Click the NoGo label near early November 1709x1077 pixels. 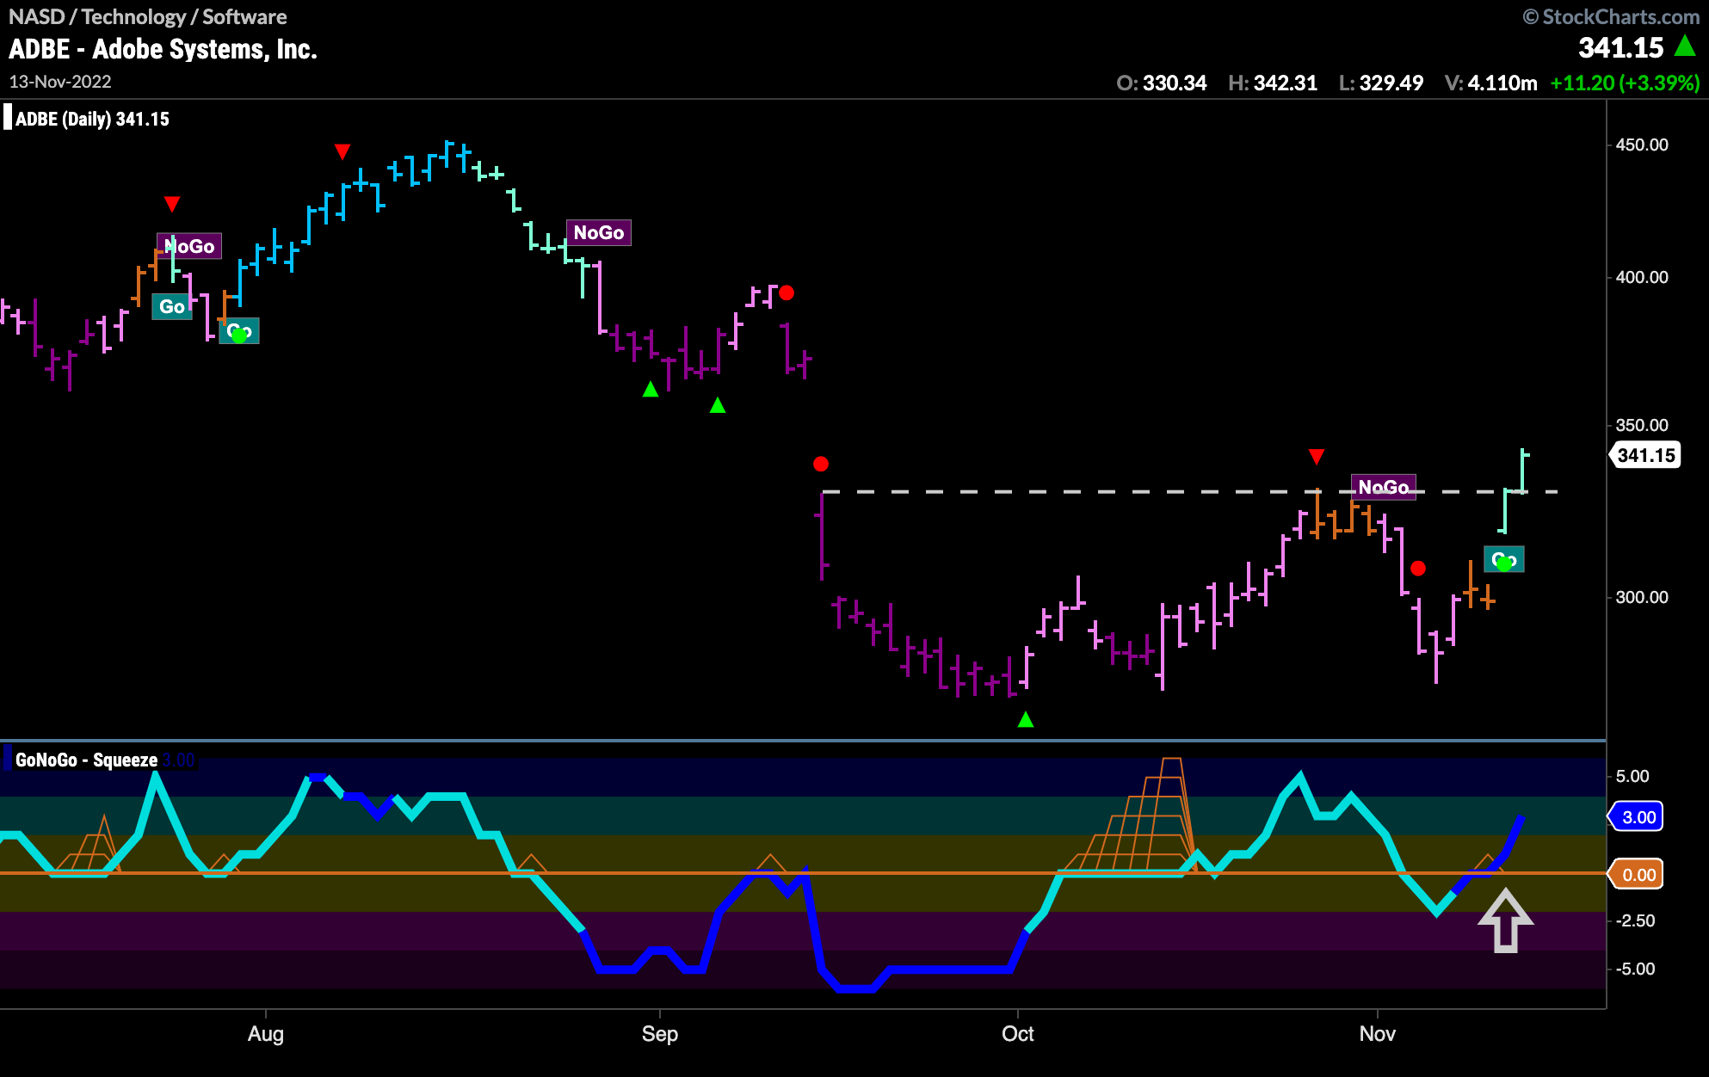pos(1383,487)
